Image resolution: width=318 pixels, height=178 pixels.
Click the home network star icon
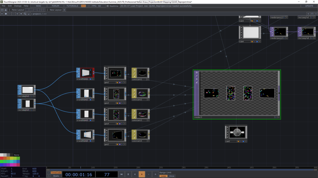coord(21,14)
